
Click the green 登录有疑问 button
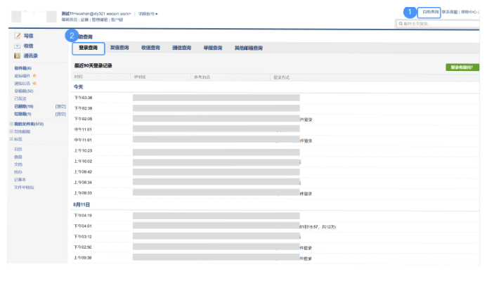(462, 67)
